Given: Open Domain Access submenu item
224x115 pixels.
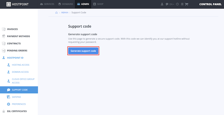Looking at the screenshot, I should pyautogui.click(x=20, y=72).
